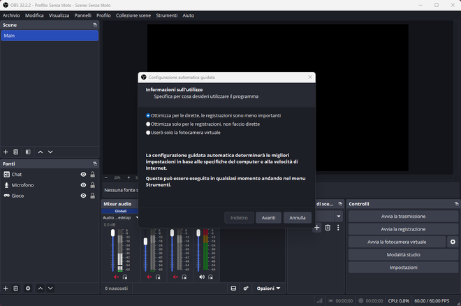This screenshot has height=306, width=461.
Task: Select the Gioco source row
Action: point(50,196)
